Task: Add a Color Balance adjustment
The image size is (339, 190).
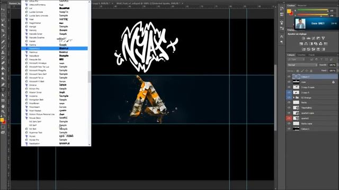Action: [306, 44]
